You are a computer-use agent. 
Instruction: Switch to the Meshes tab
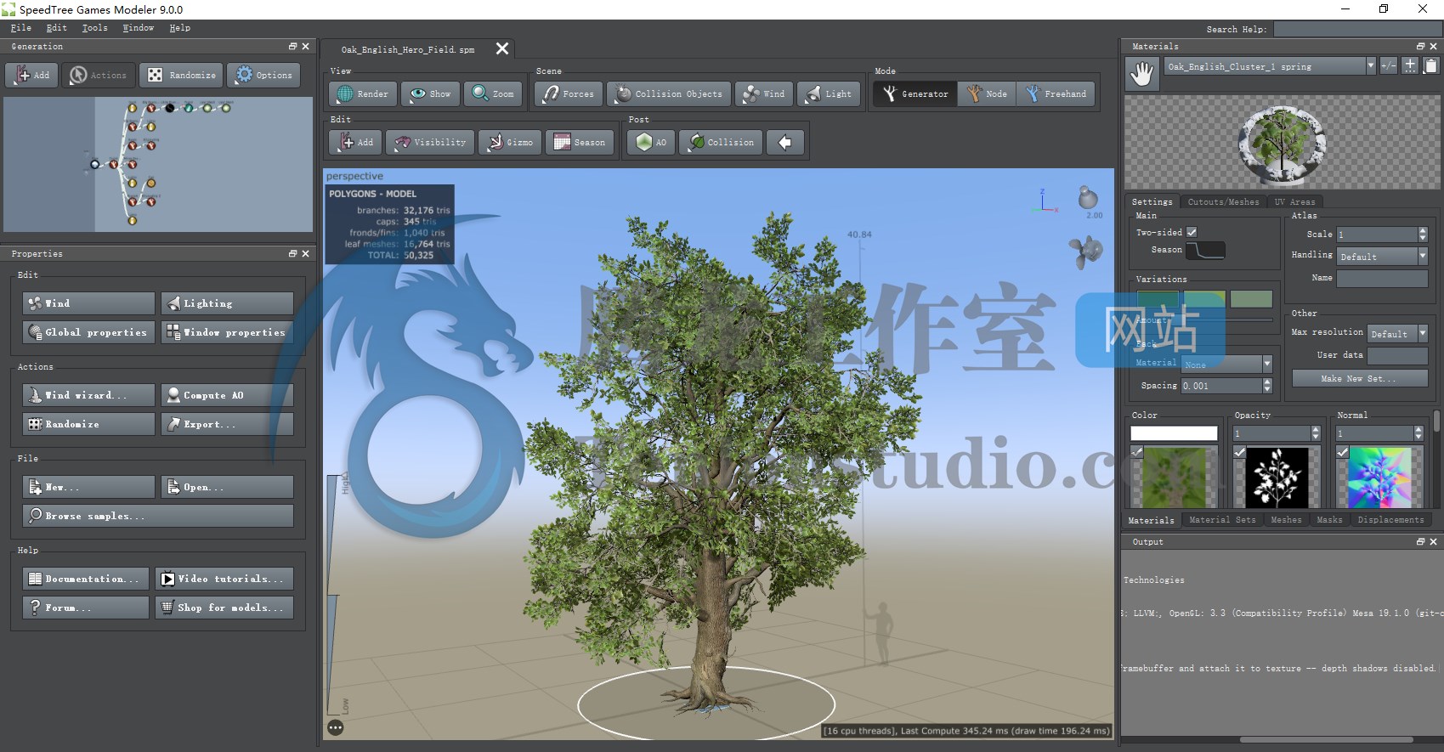pyautogui.click(x=1286, y=520)
